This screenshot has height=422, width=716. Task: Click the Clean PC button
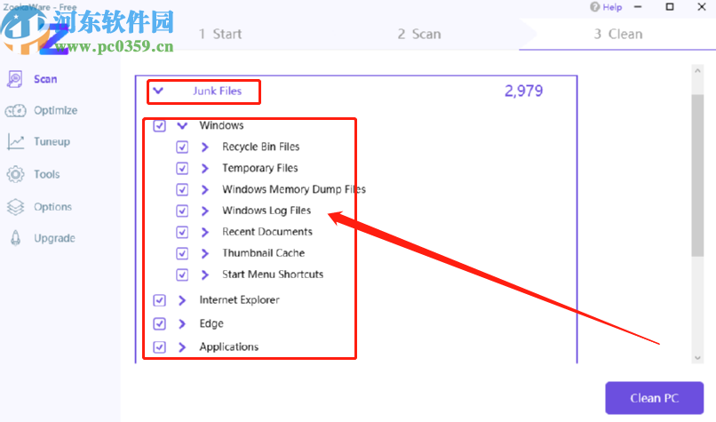pos(655,398)
